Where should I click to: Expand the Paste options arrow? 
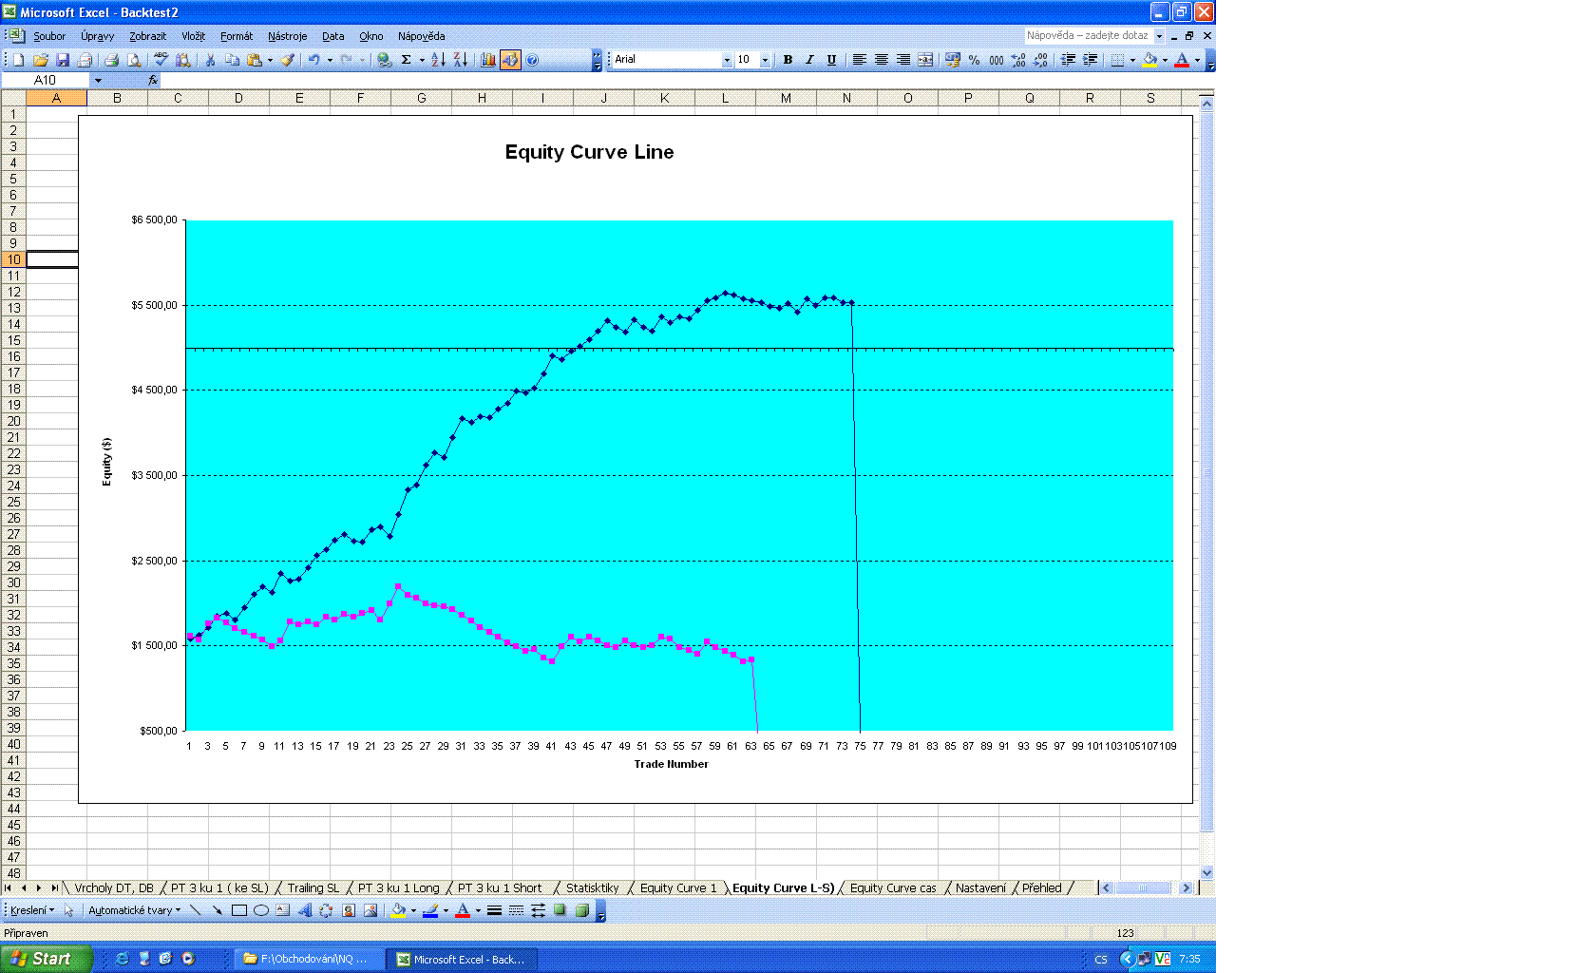270,60
